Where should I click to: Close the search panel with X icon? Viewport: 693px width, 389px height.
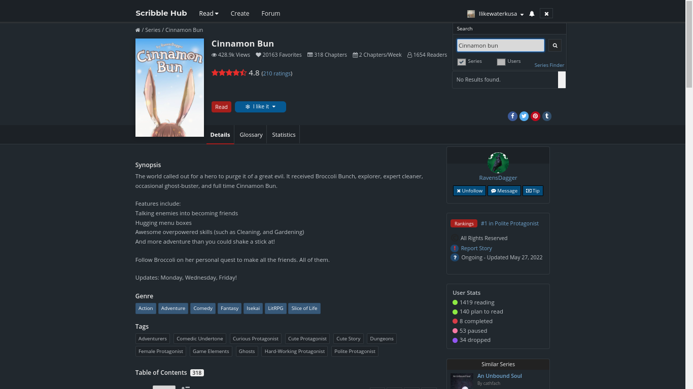point(546,14)
